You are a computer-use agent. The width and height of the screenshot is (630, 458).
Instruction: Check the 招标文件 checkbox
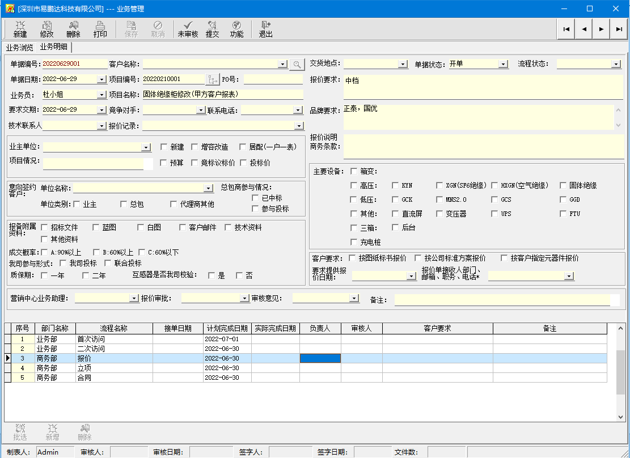pos(44,228)
